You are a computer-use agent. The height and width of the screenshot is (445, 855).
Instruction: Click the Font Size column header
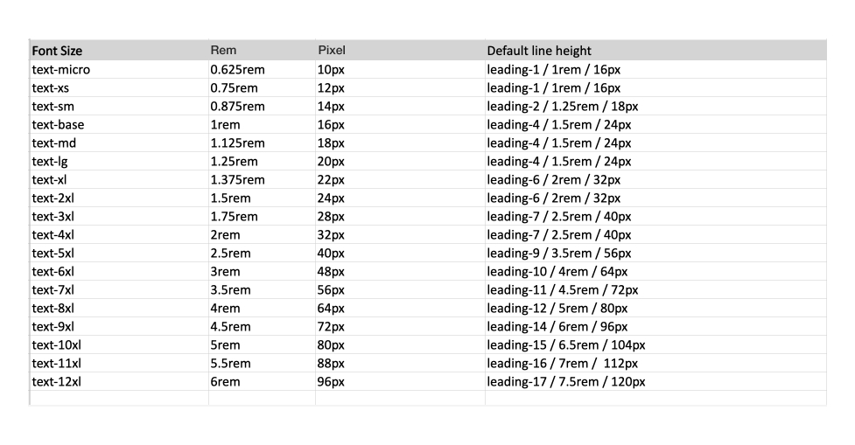coord(58,51)
